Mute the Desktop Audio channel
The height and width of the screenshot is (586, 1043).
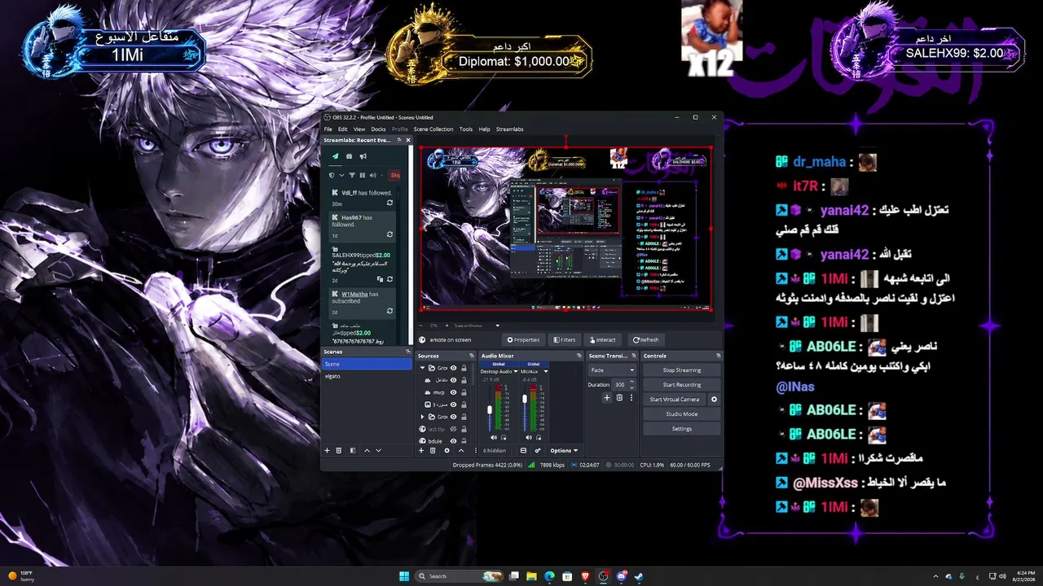492,438
